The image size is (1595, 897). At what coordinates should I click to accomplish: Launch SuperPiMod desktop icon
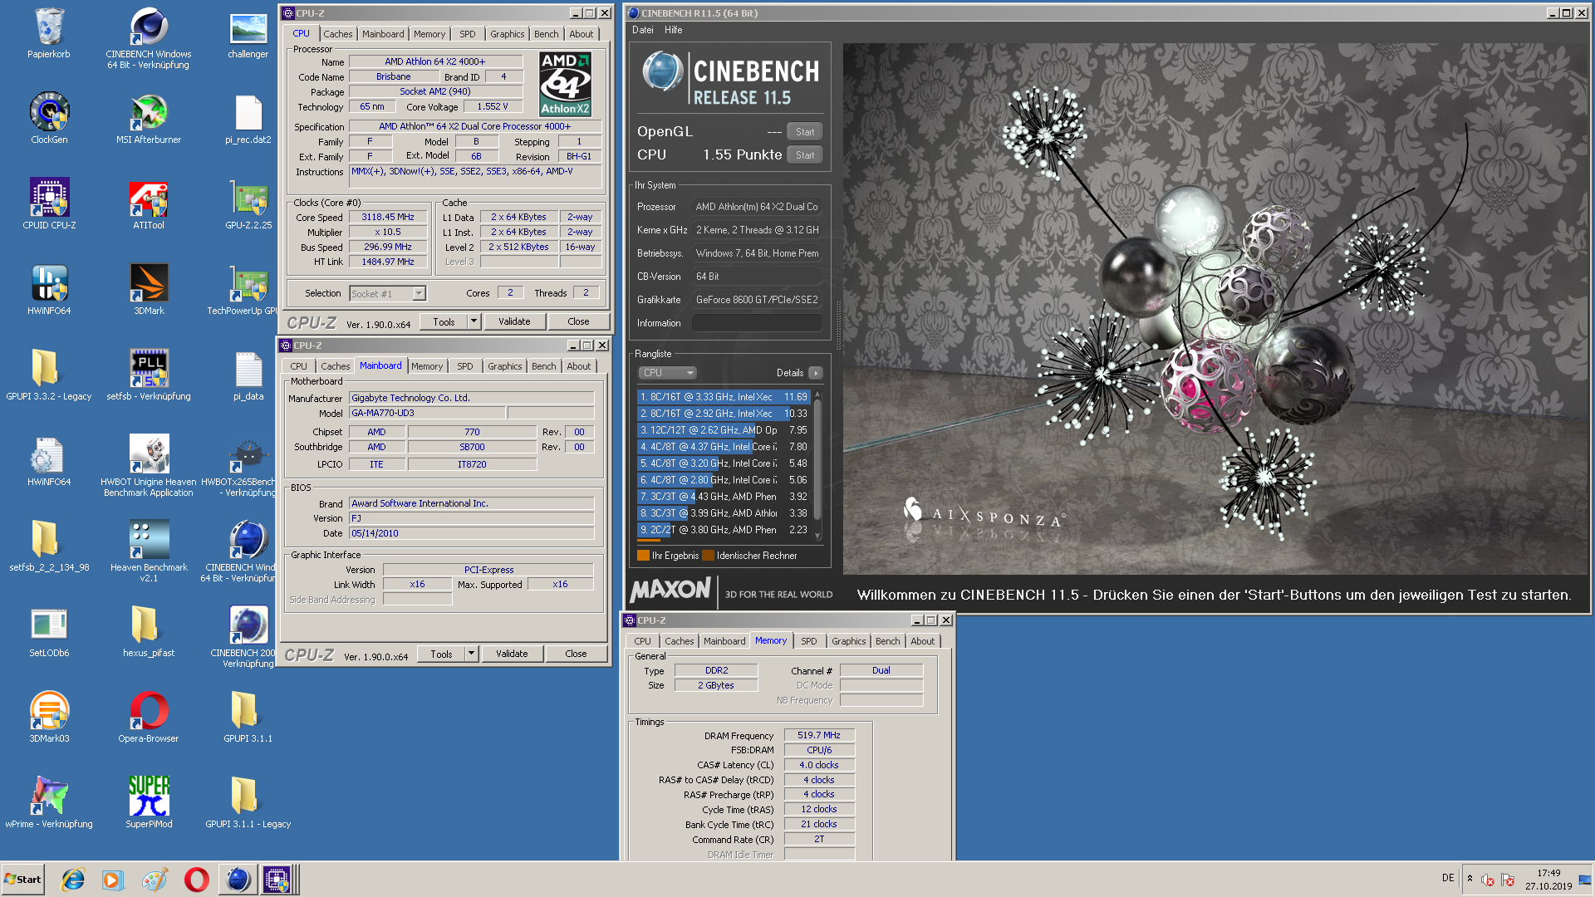pyautogui.click(x=149, y=803)
